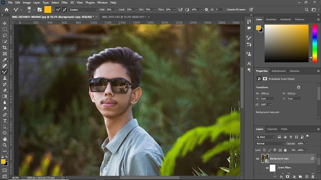Select the Mixer Brush tool in toolbar

5,72
